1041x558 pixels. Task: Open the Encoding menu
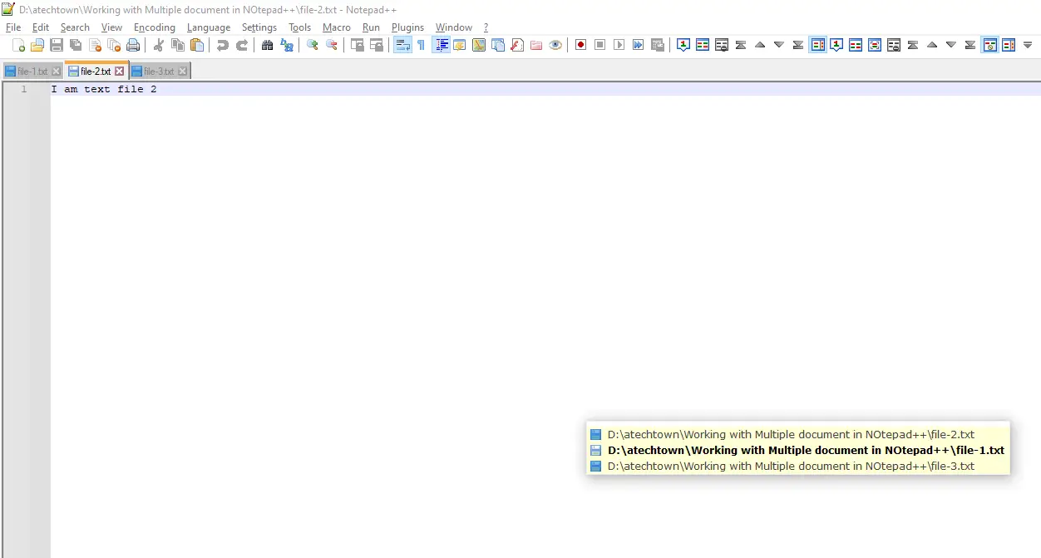155,27
